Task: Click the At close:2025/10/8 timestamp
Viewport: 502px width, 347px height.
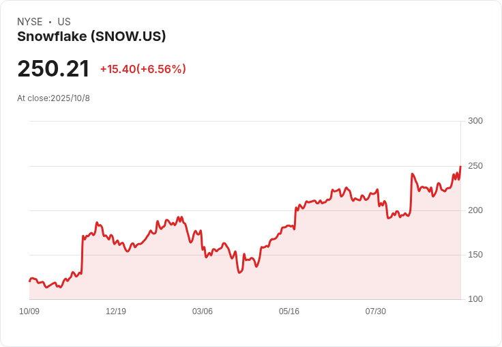Action: tap(53, 98)
